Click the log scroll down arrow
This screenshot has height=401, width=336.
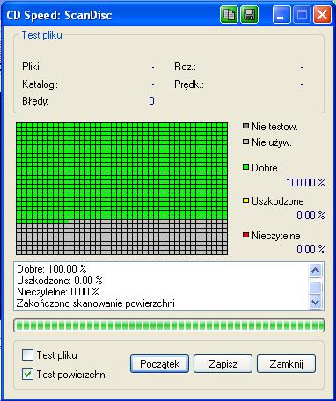point(315,302)
